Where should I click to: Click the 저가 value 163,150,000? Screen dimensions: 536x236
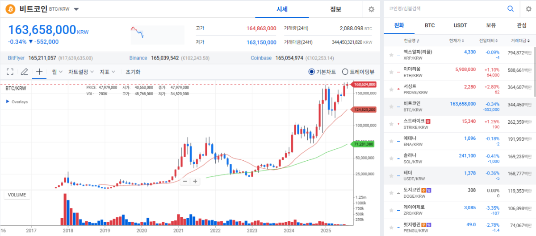pyautogui.click(x=261, y=42)
